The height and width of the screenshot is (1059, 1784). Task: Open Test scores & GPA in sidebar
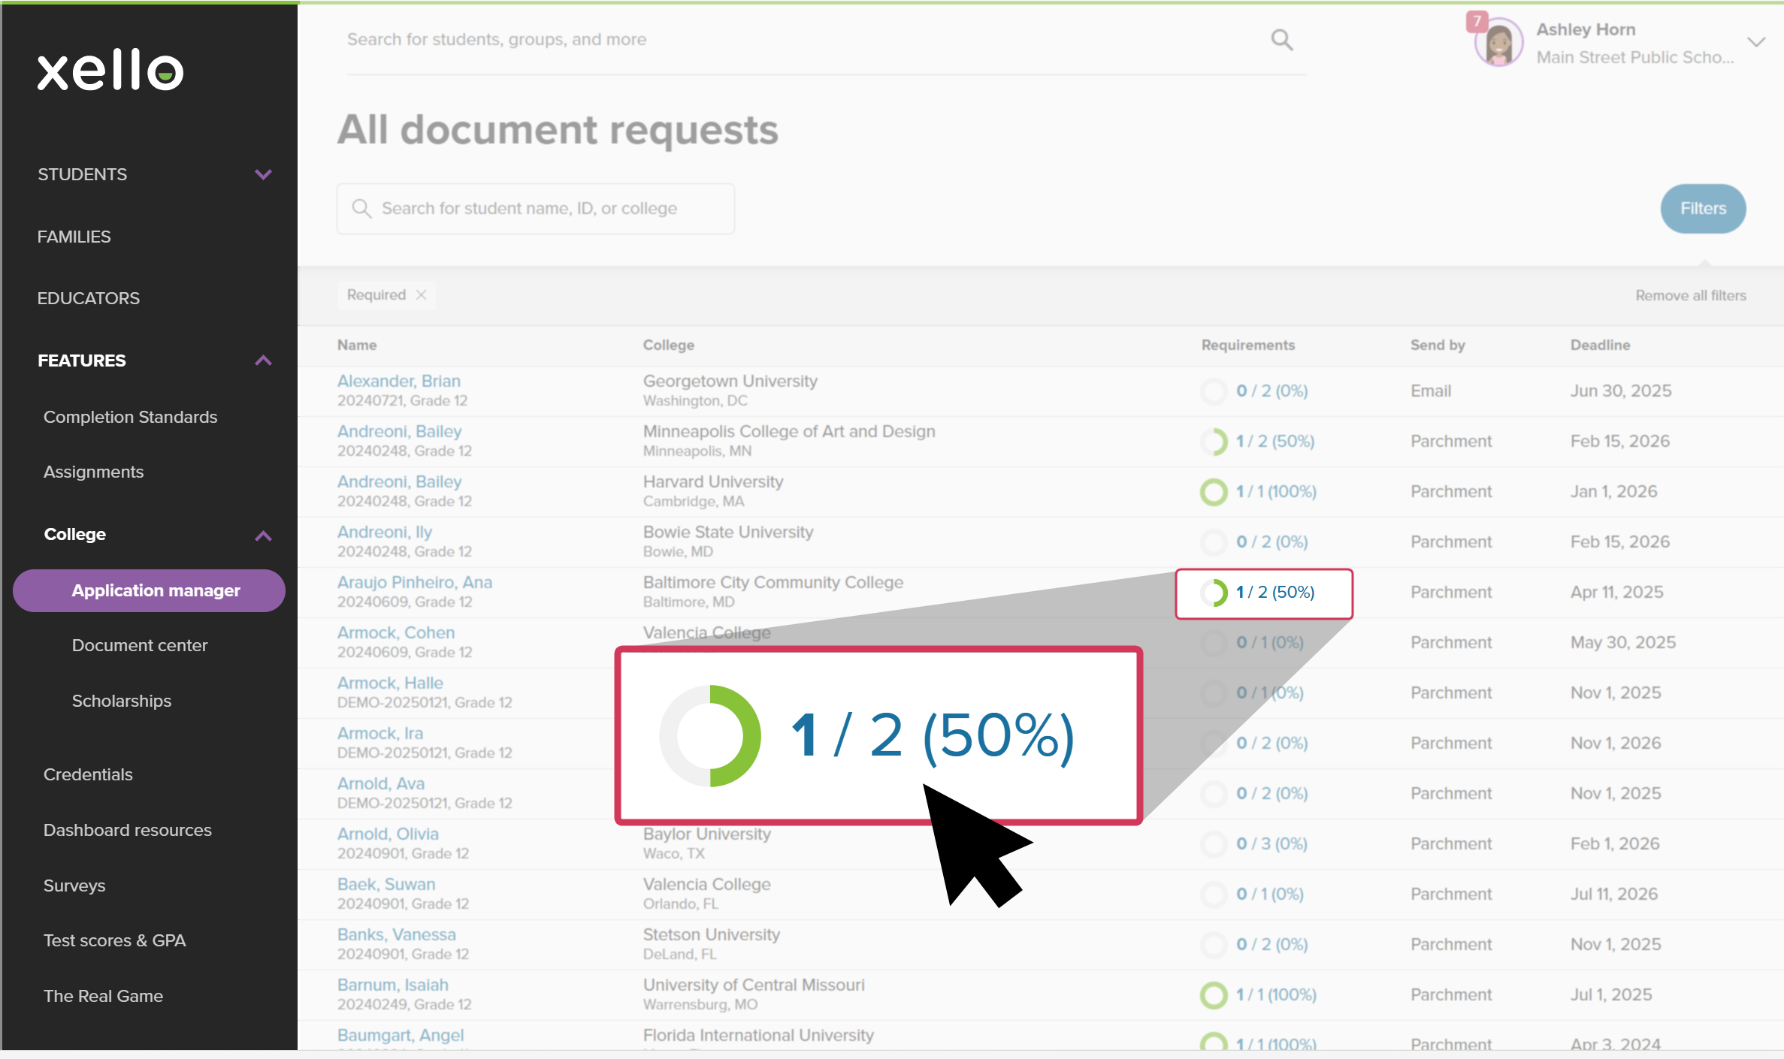[x=114, y=940]
